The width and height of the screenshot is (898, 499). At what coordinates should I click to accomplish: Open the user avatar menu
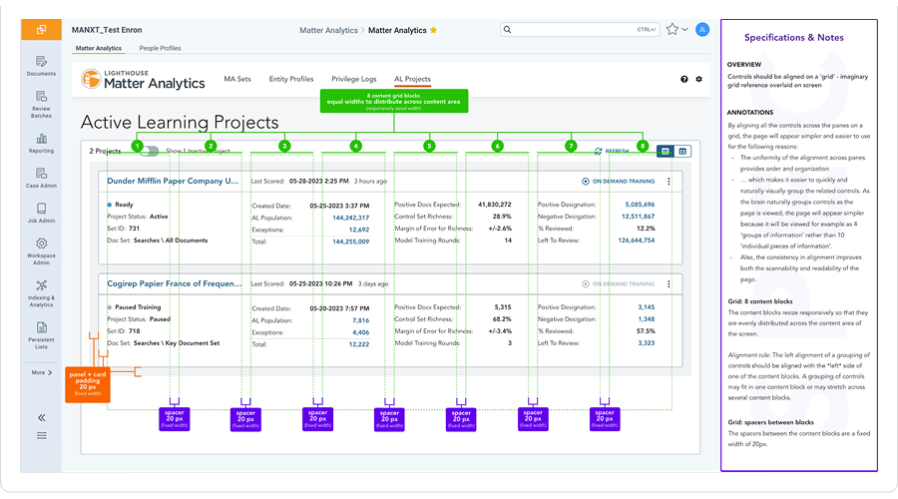(702, 29)
